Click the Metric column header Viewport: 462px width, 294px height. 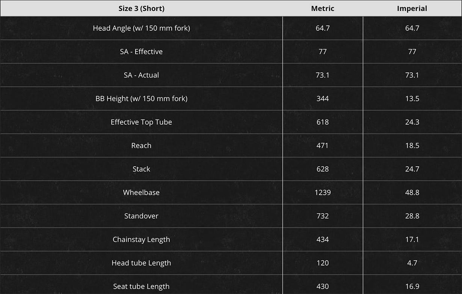[323, 8]
